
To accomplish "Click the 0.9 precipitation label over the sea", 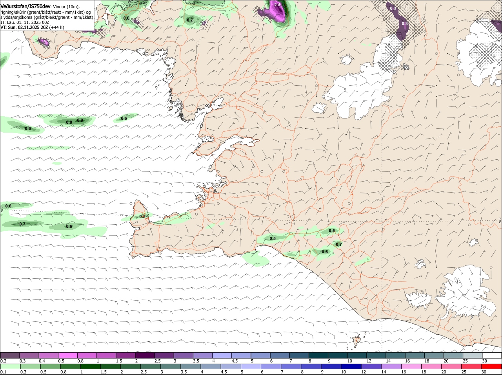I will 80,120.
